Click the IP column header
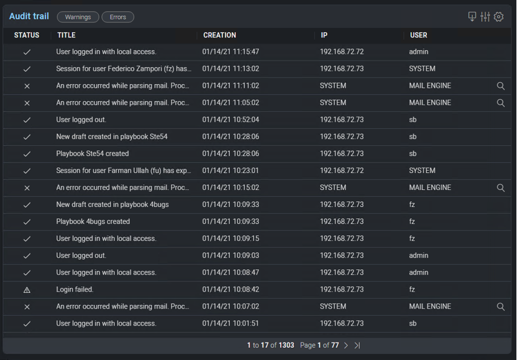Screen dimensions: 517x360 click(x=324, y=35)
